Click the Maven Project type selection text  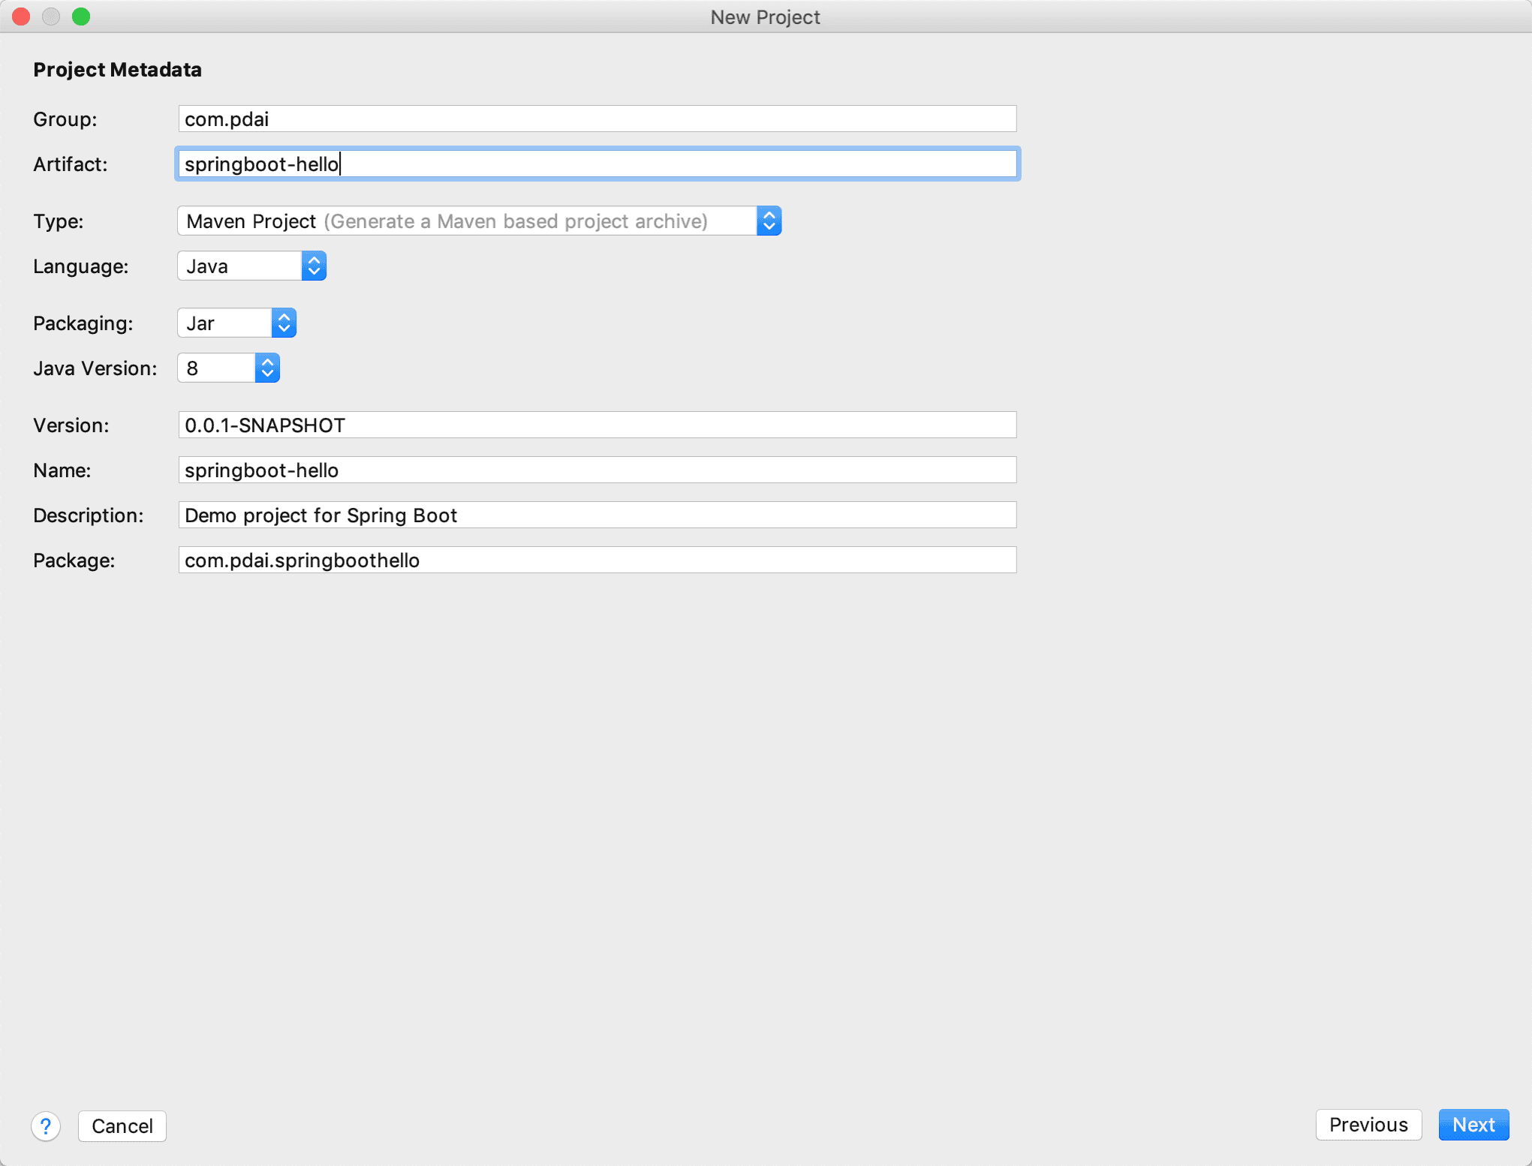251,221
